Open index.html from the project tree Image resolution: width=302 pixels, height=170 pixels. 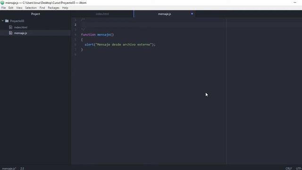coord(21,27)
